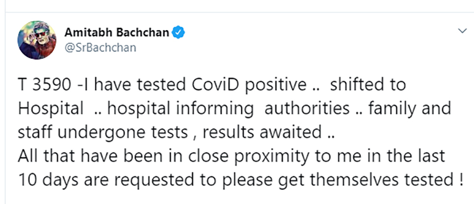Open Amitabh Bachchan's profile picture
This screenshot has width=474, height=204.
pyautogui.click(x=37, y=40)
